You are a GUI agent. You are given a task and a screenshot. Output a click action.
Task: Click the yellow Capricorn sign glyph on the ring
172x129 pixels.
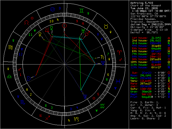pos(76,119)
